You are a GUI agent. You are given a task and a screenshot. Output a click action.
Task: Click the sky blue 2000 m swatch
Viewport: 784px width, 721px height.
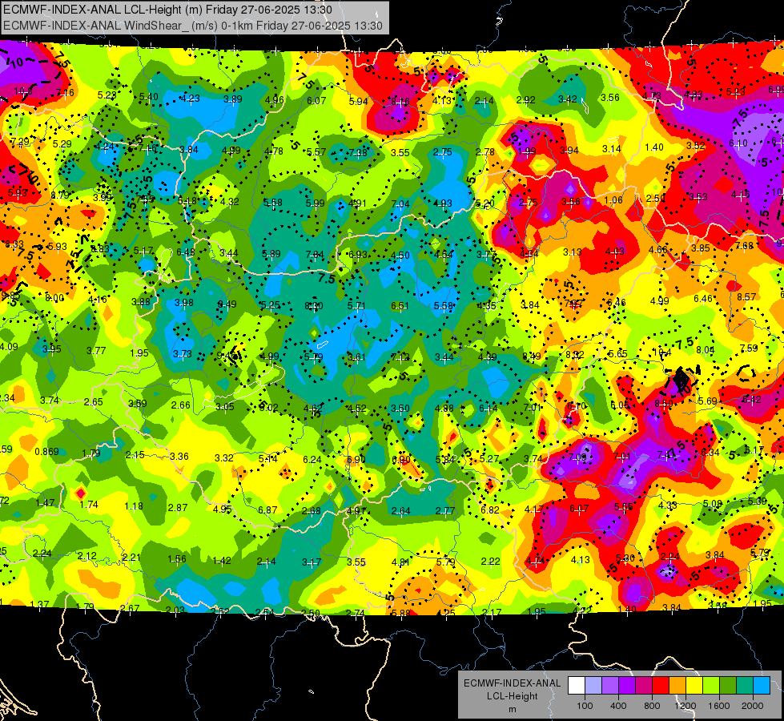click(761, 686)
